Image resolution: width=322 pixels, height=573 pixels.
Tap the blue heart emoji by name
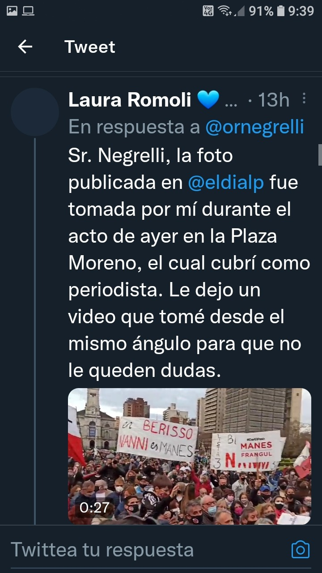tap(208, 99)
